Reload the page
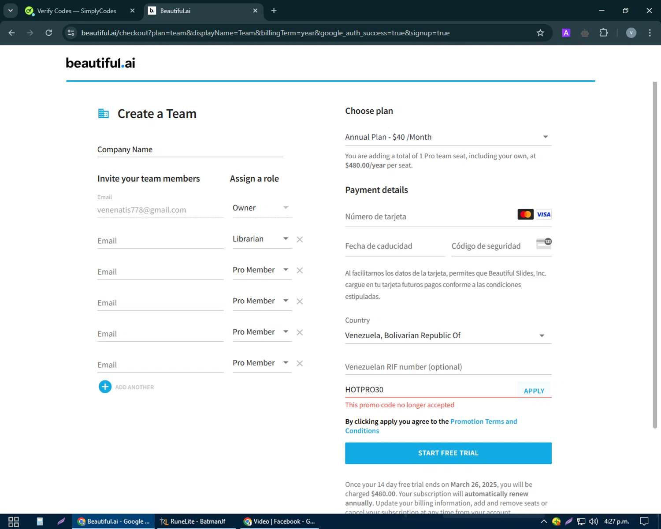 coord(49,33)
